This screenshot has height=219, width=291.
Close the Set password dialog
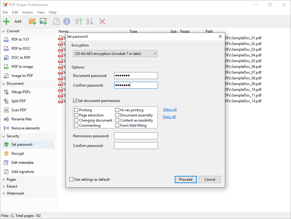point(220,36)
